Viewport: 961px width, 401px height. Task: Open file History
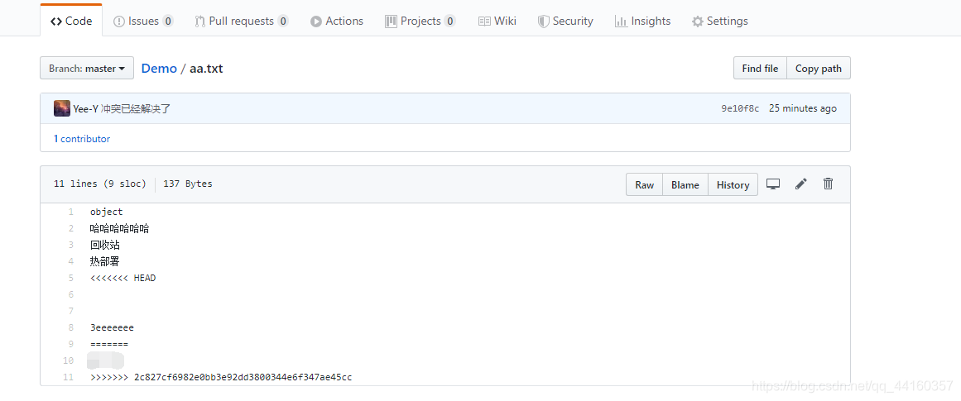point(733,184)
